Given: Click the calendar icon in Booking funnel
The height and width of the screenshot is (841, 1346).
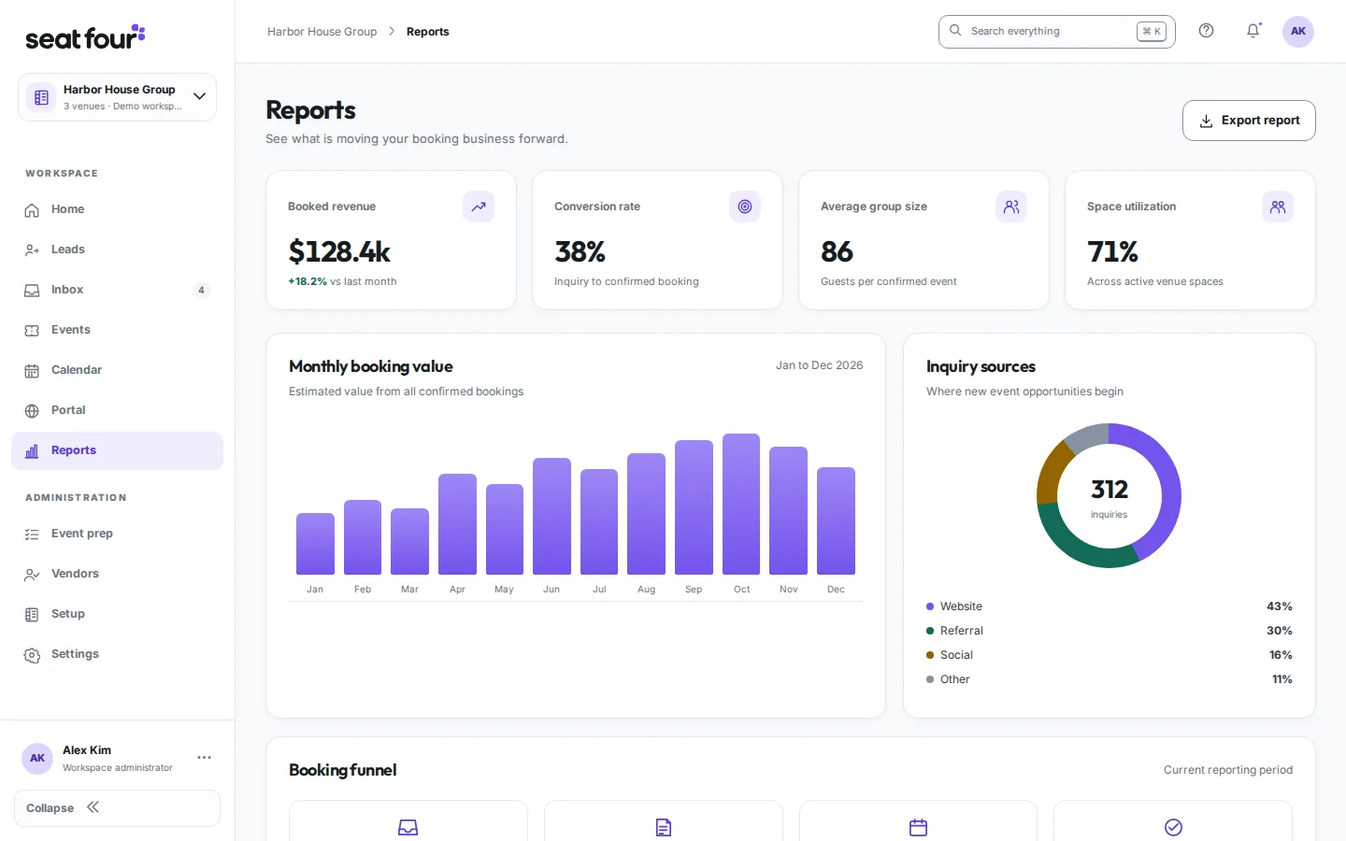Looking at the screenshot, I should (x=918, y=827).
